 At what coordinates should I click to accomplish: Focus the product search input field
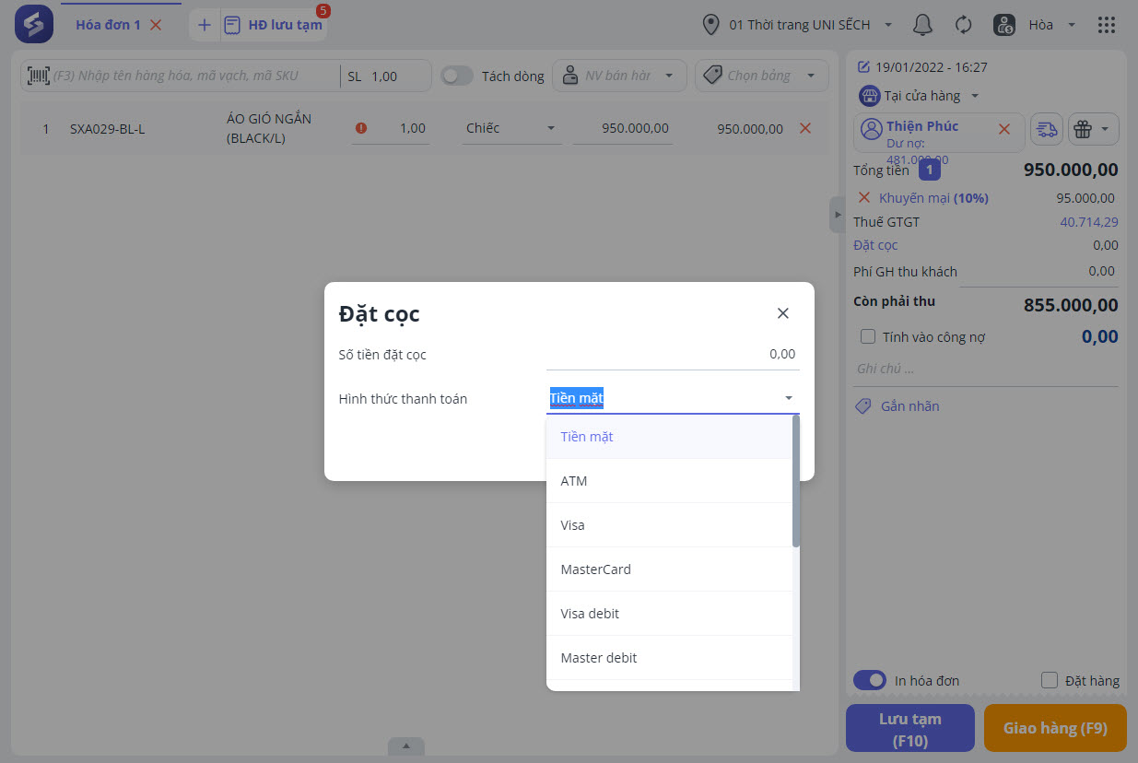point(194,76)
